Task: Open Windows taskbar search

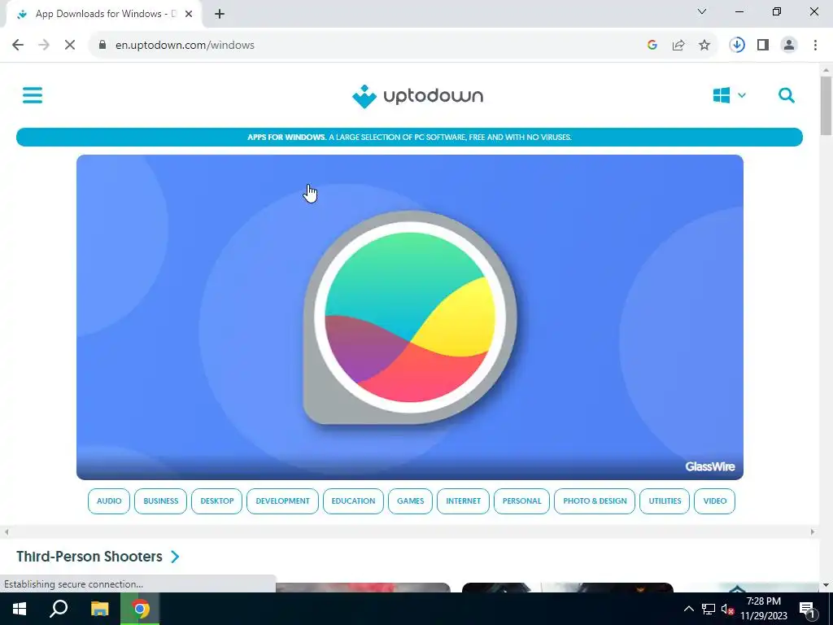Action: pos(59,609)
